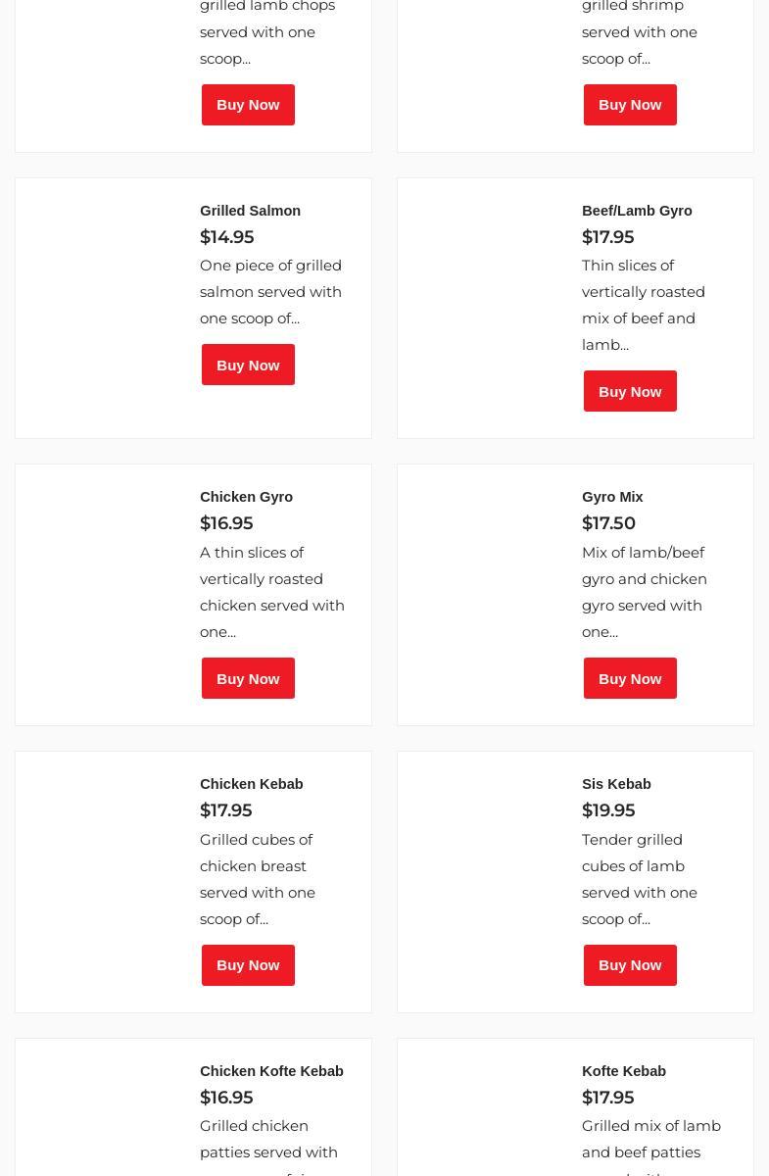Buy the Grilled Salmon dish

tap(248, 365)
